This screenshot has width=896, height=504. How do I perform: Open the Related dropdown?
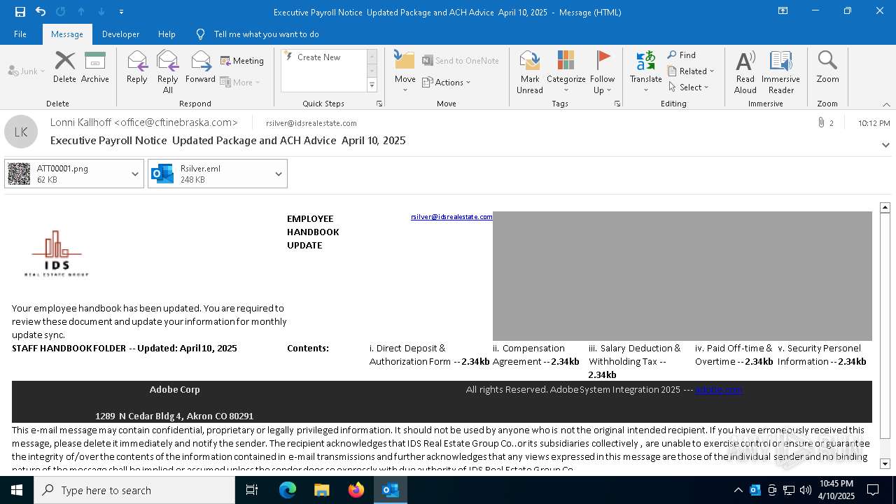691,71
